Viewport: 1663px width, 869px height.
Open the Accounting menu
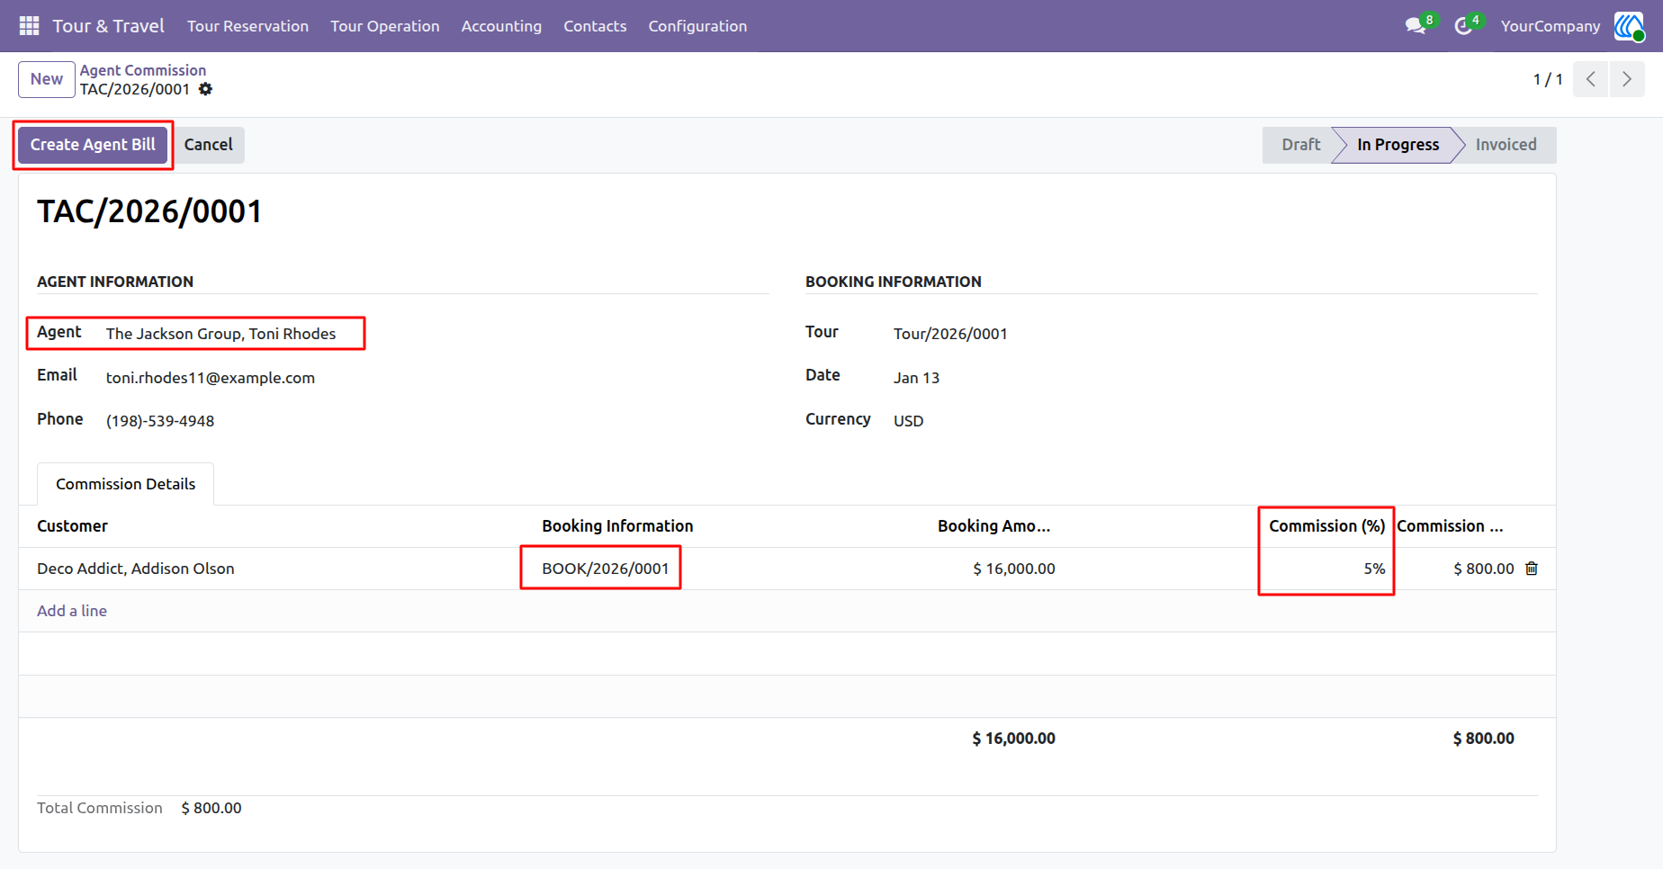[x=501, y=26]
